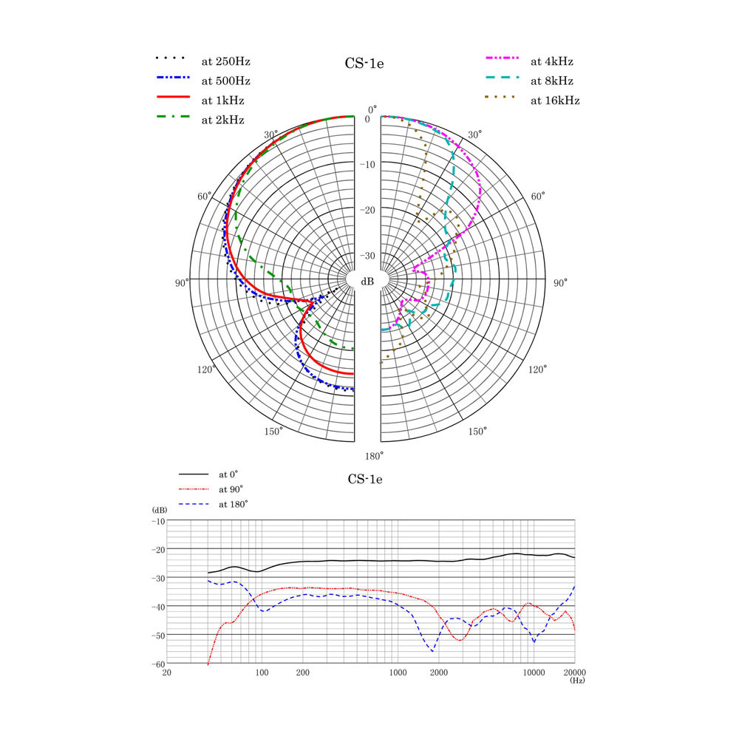Click the 1000 value on frequency axis
The height and width of the screenshot is (739, 739).
pyautogui.click(x=398, y=672)
